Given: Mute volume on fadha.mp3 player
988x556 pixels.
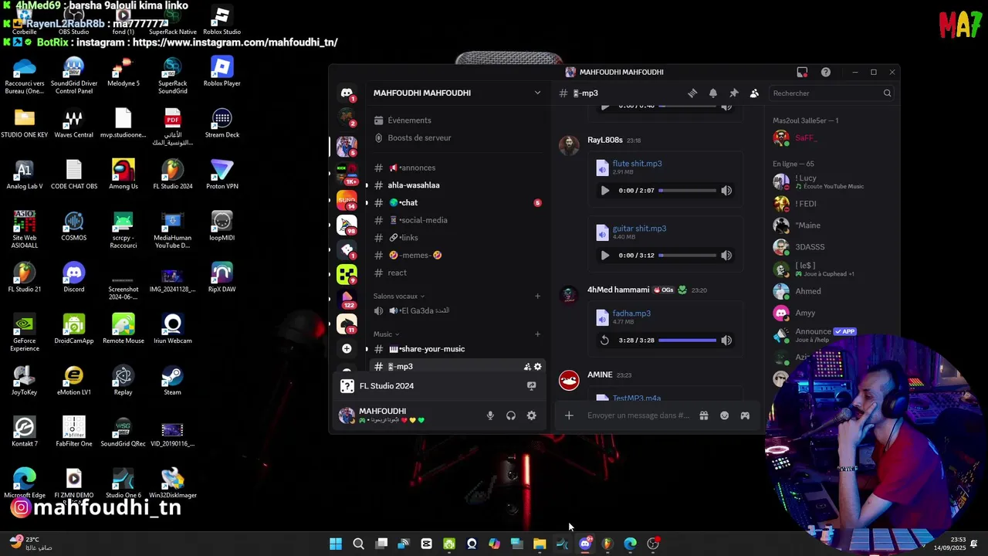Looking at the screenshot, I should pyautogui.click(x=726, y=341).
